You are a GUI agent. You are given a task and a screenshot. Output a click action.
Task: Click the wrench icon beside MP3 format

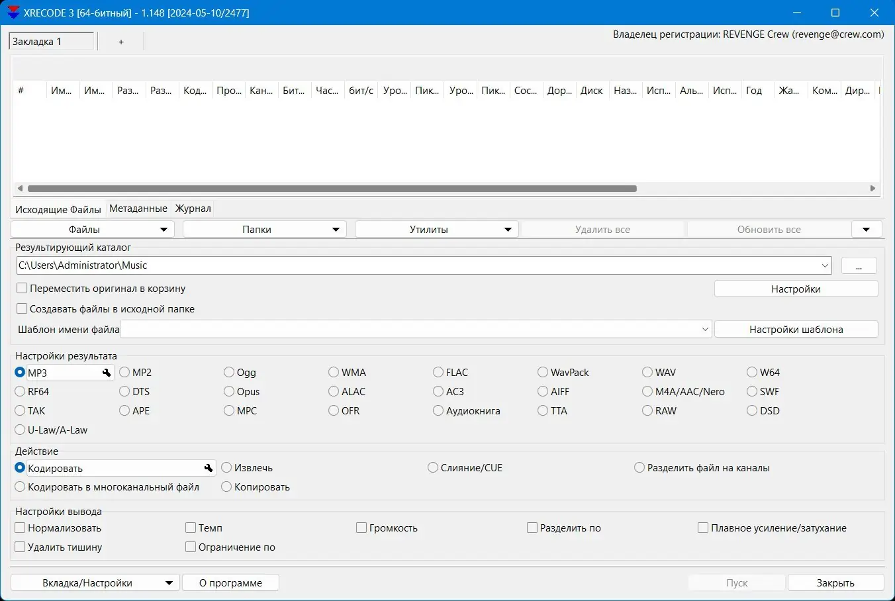[107, 373]
